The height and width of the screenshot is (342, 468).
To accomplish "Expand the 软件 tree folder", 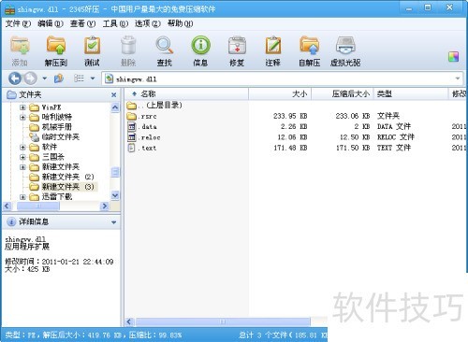I will tap(22, 147).
